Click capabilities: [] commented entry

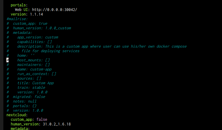coord(35,42)
